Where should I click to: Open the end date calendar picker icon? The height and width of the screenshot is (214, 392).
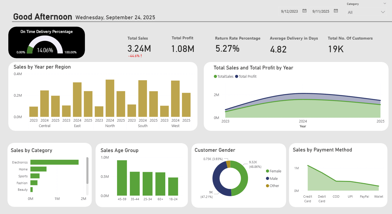coord(336,11)
